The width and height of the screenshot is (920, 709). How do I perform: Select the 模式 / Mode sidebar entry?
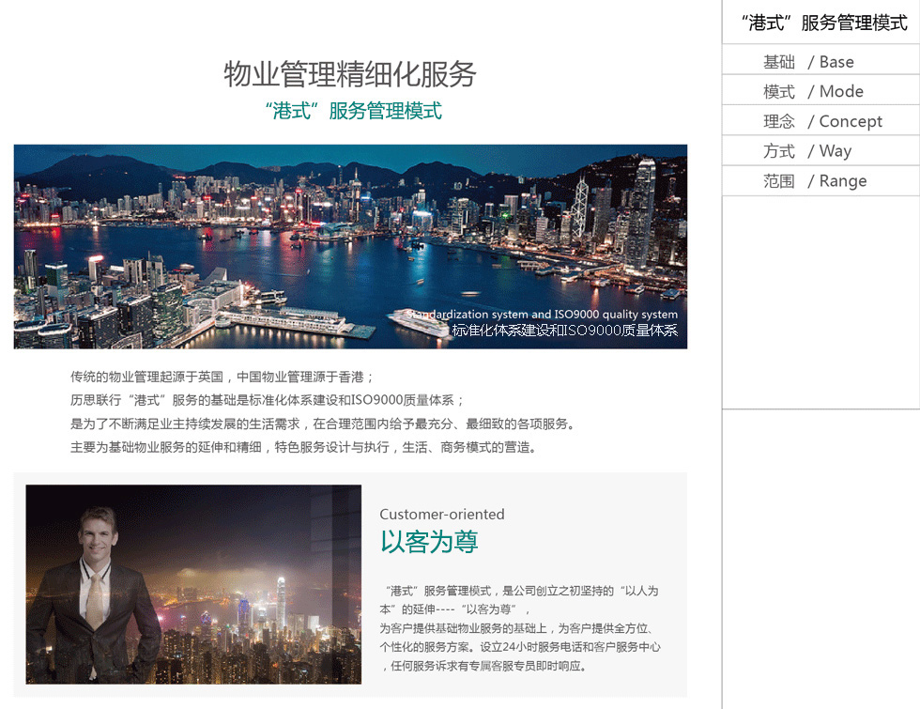tap(820, 92)
